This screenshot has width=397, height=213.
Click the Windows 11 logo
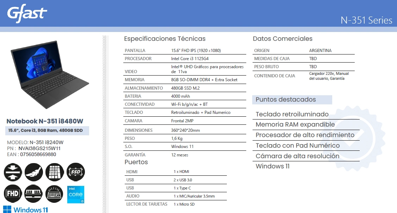pyautogui.click(x=26, y=209)
